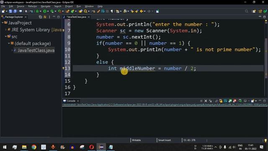The width and height of the screenshot is (268, 151).
Task: Click the New Java Class icon
Action: [x=72, y=11]
